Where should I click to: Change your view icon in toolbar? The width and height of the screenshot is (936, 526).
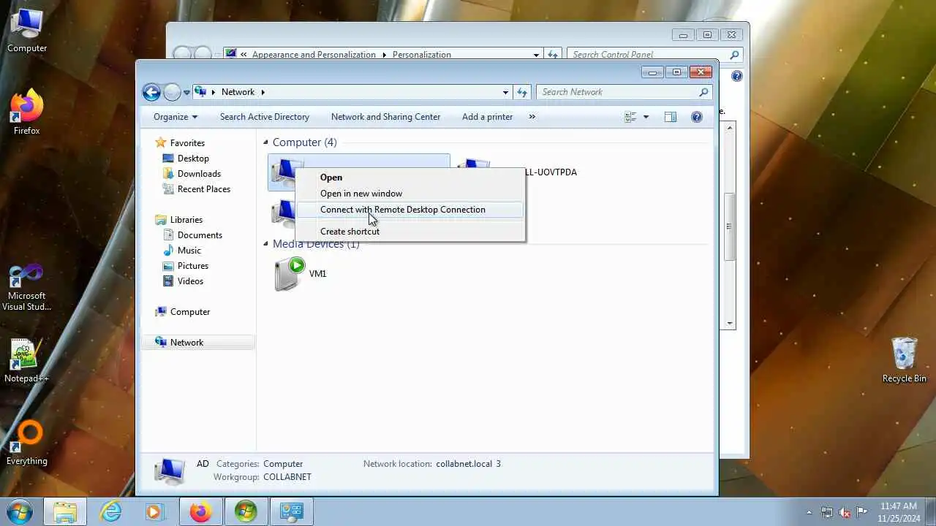(x=631, y=117)
